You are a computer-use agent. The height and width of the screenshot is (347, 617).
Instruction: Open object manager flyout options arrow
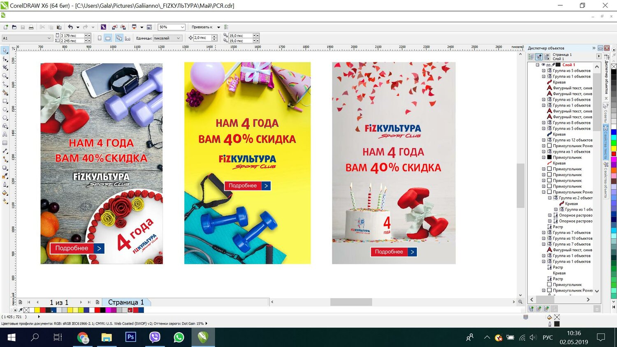click(598, 56)
